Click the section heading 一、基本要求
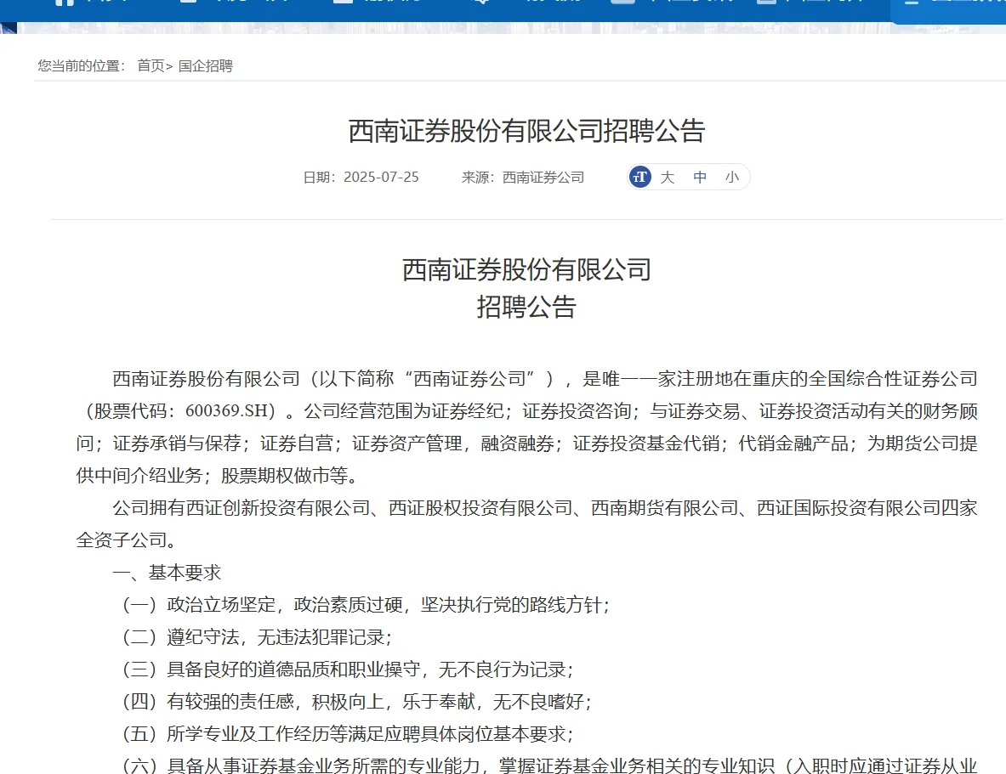This screenshot has width=1006, height=774. (x=167, y=572)
